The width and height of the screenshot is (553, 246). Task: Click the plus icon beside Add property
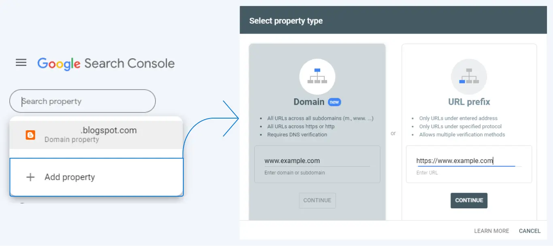pos(30,177)
